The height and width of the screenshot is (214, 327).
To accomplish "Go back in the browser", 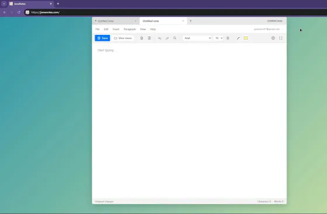I will pos(5,12).
